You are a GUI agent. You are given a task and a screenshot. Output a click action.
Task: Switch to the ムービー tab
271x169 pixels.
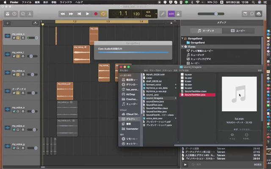pos(239,31)
